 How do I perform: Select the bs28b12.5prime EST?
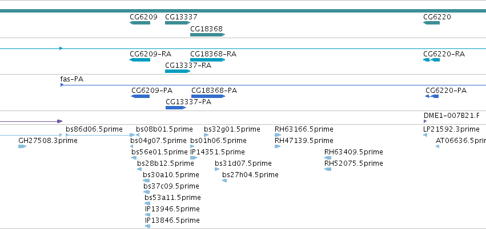point(139,169)
